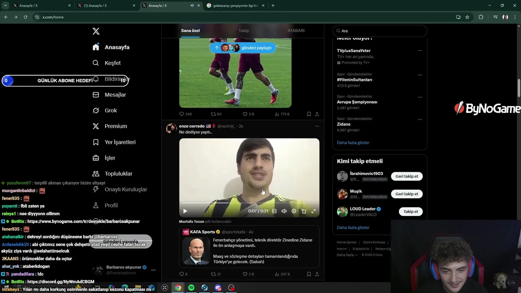The width and height of the screenshot is (521, 293).
Task: Open options for #FileninSultanları trend
Action: tap(420, 75)
